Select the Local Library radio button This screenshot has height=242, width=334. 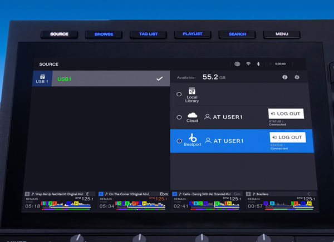179,94
